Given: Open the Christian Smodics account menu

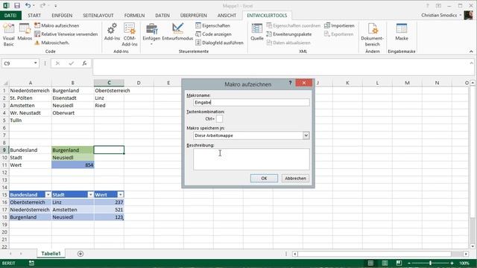Looking at the screenshot, I should pos(441,15).
